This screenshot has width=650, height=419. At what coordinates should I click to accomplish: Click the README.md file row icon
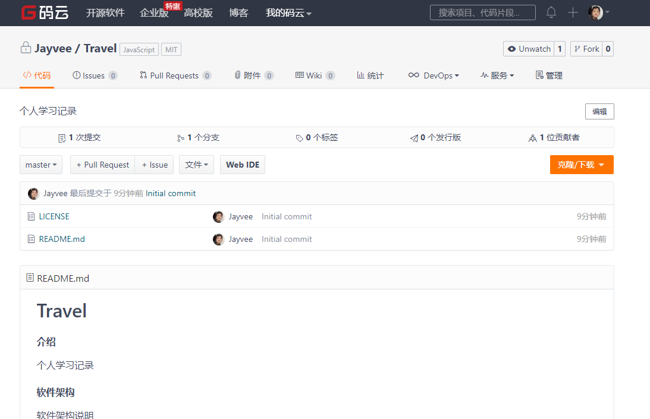tap(31, 239)
